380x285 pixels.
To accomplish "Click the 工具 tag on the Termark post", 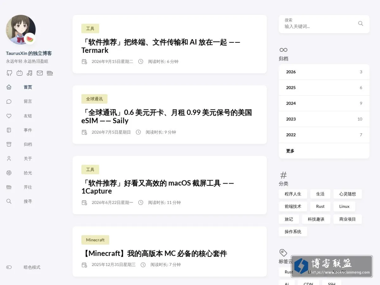I will tap(90, 28).
